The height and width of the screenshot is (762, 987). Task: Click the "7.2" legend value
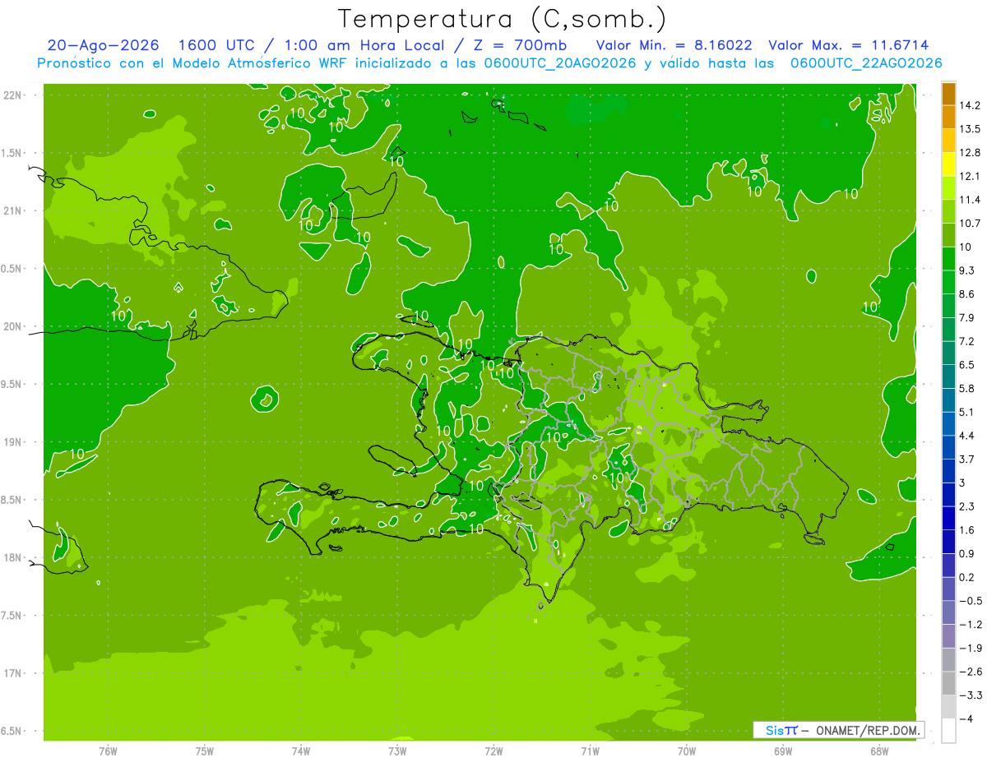967,341
